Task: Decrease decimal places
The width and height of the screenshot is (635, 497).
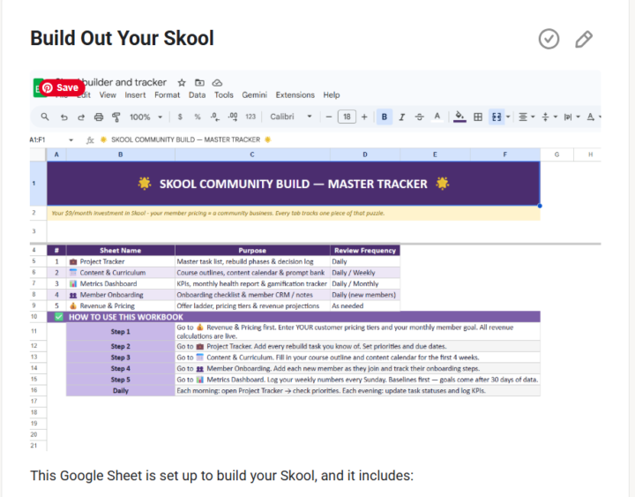Action: (215, 117)
